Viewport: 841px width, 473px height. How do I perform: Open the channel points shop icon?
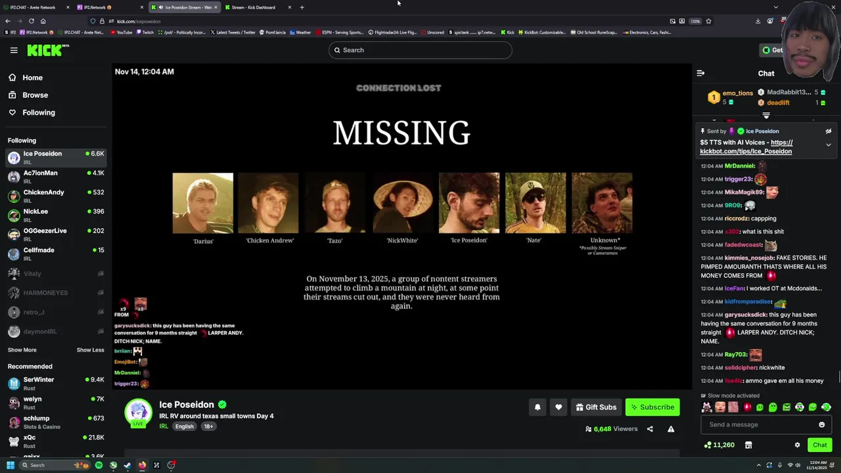pos(748,445)
